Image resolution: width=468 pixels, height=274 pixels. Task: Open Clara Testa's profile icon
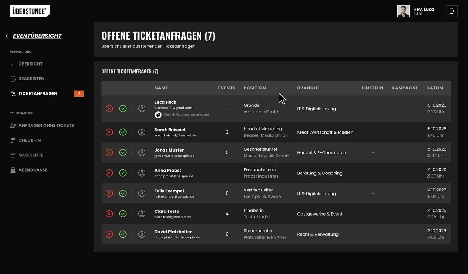142,214
